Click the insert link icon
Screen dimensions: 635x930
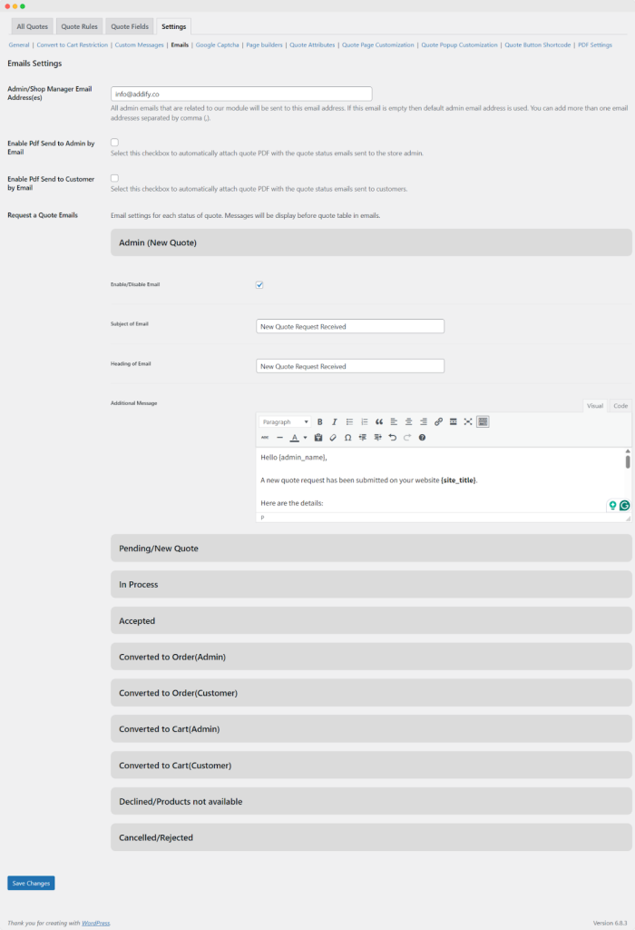(x=438, y=421)
